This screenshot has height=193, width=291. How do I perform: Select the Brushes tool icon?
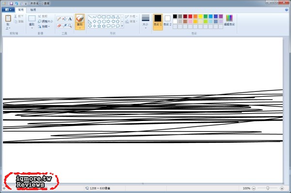coord(80,18)
